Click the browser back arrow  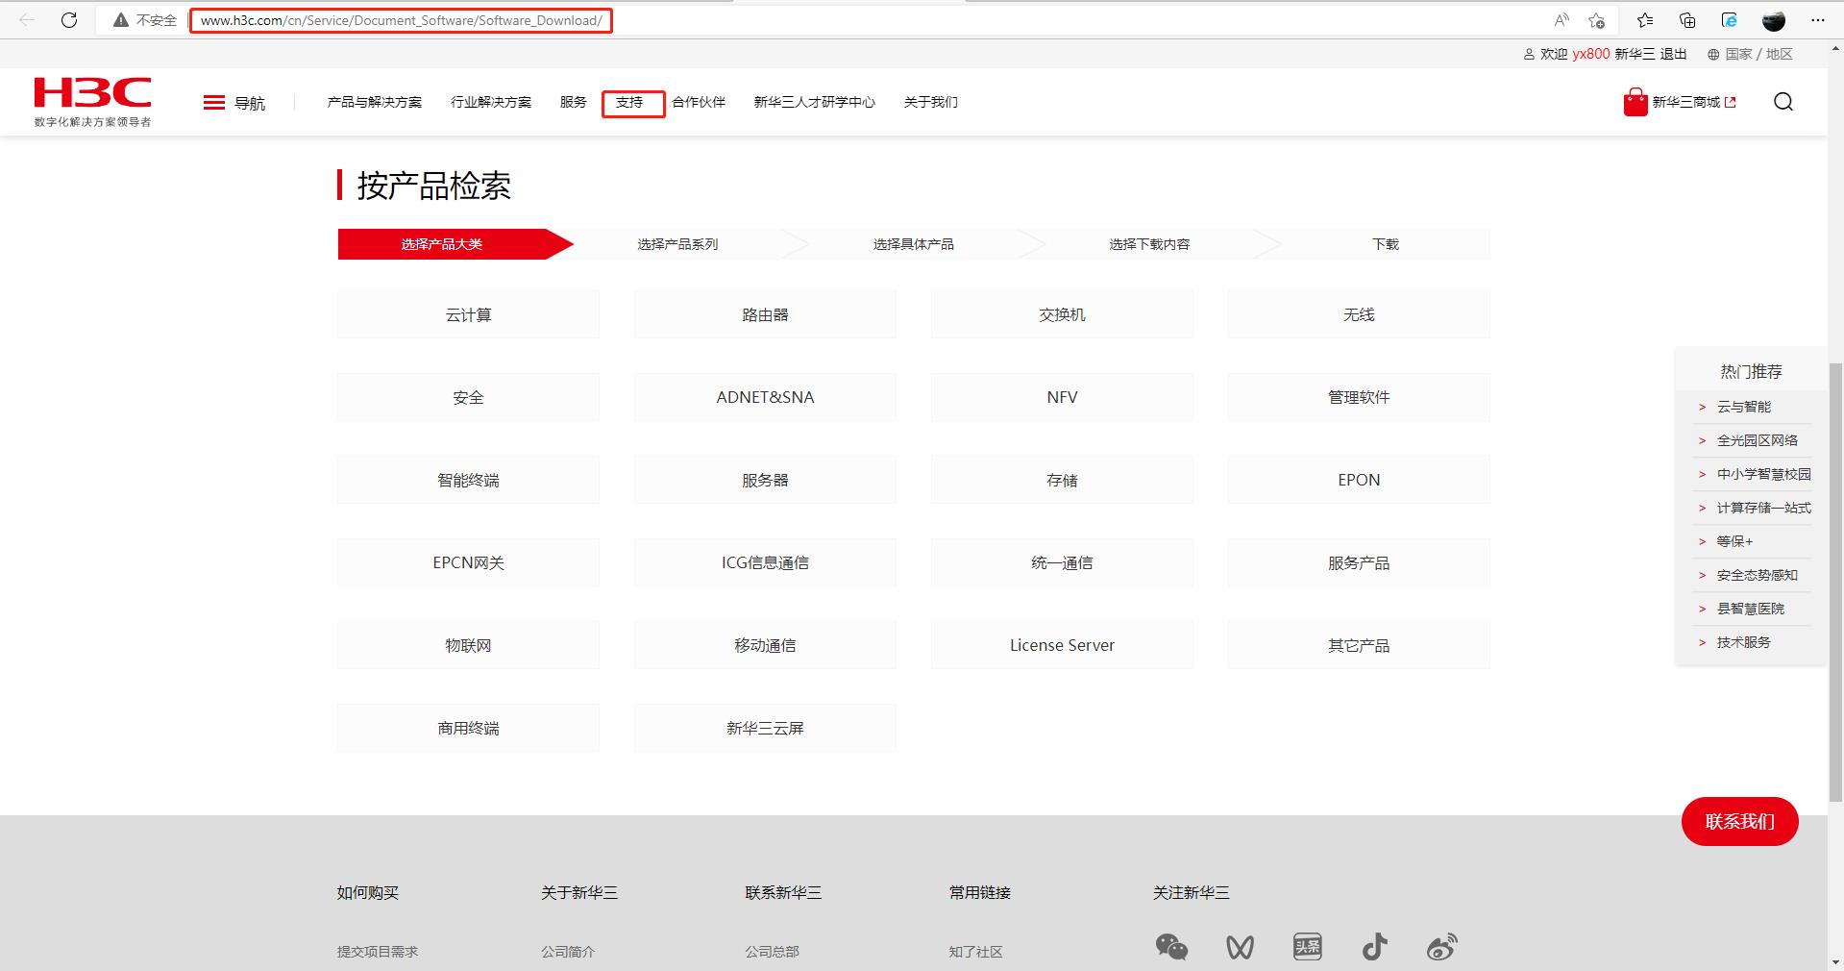pos(27,20)
